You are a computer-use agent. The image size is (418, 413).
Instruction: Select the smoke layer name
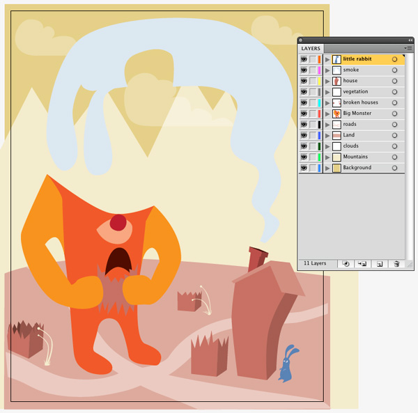coord(351,70)
